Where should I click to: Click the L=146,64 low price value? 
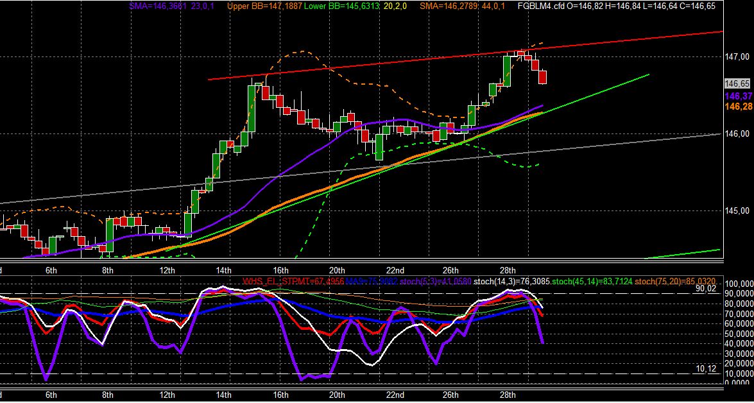point(660,6)
